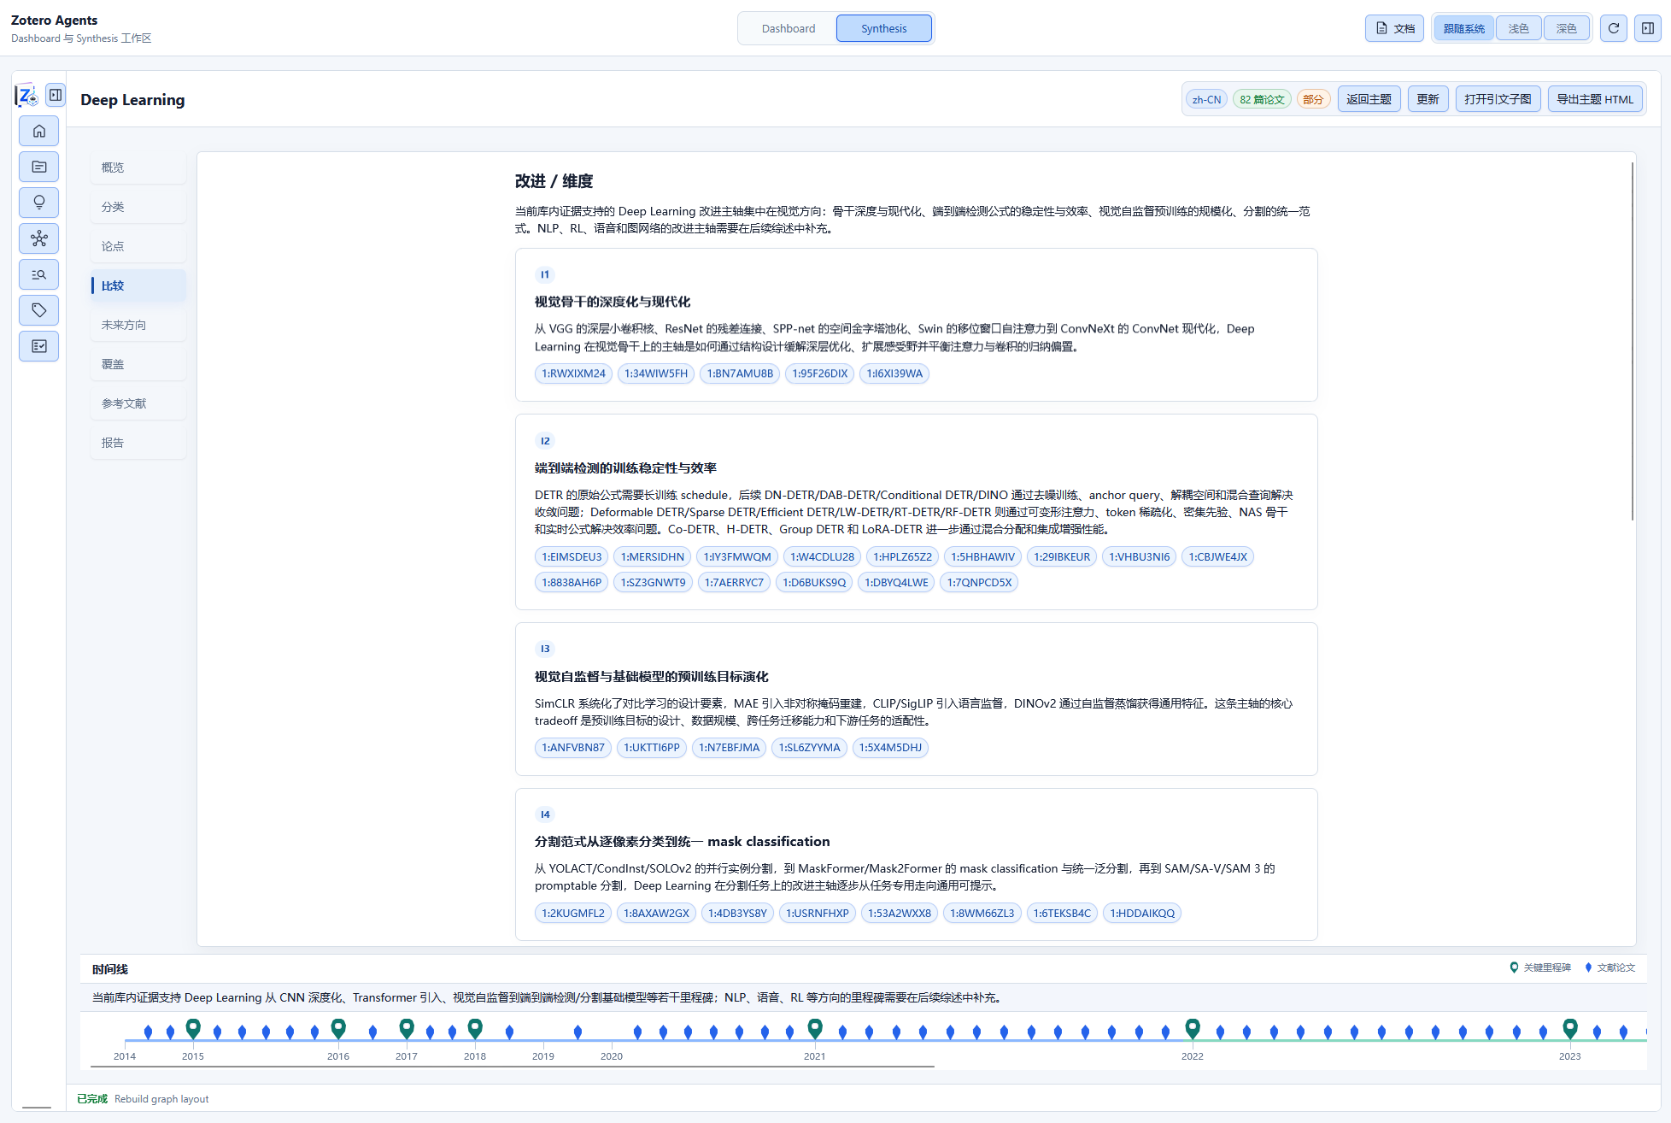Click the 关键里程碑 legend icon
The image size is (1671, 1123).
1515,967
